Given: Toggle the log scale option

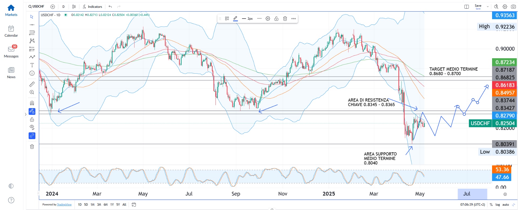Looking at the screenshot, I should coord(497,205).
